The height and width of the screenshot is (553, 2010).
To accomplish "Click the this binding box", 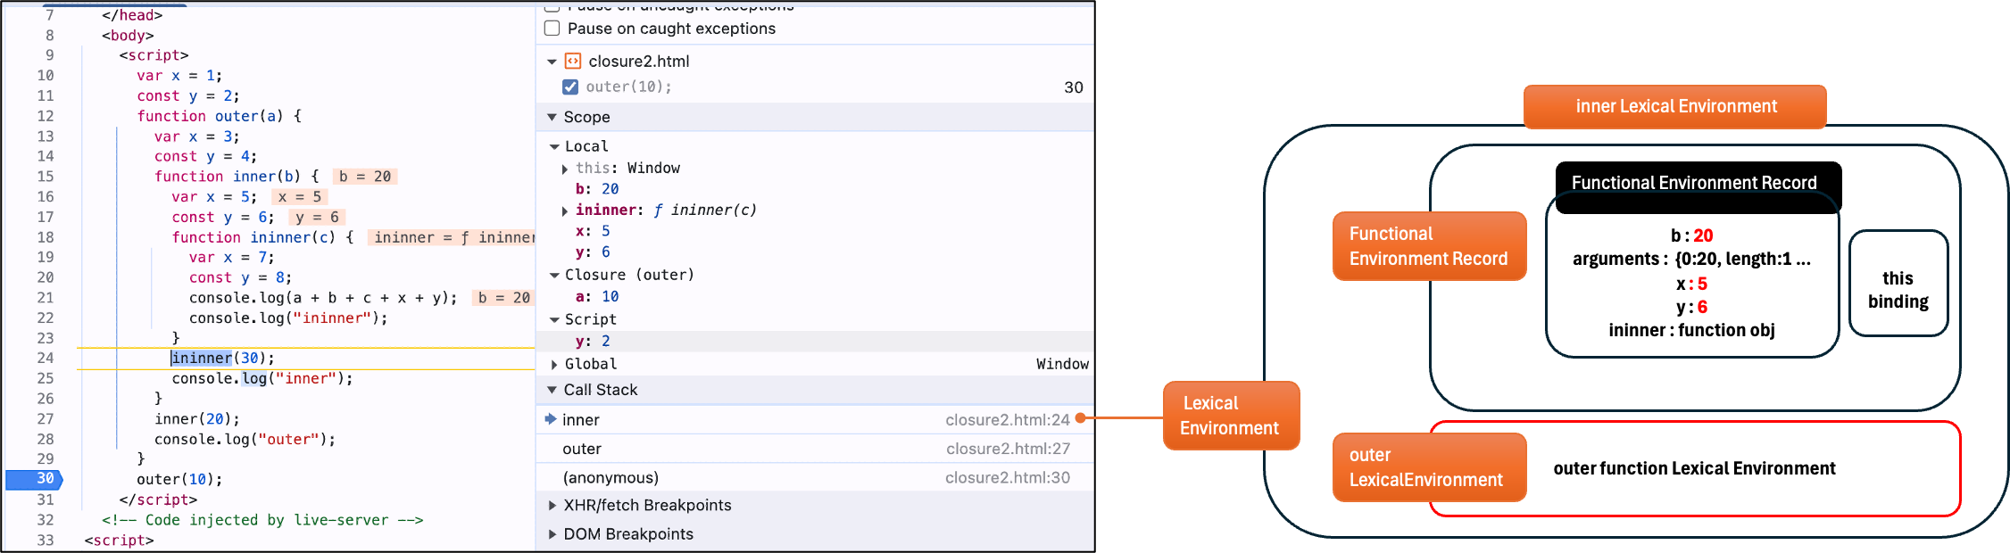I will click(x=1898, y=284).
